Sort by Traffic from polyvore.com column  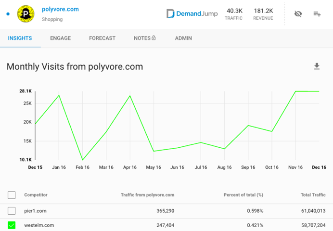click(x=148, y=195)
